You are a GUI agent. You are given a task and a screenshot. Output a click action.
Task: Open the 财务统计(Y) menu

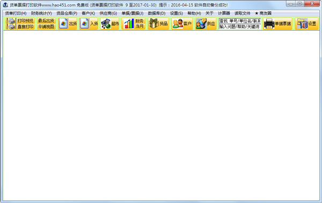click(x=41, y=13)
